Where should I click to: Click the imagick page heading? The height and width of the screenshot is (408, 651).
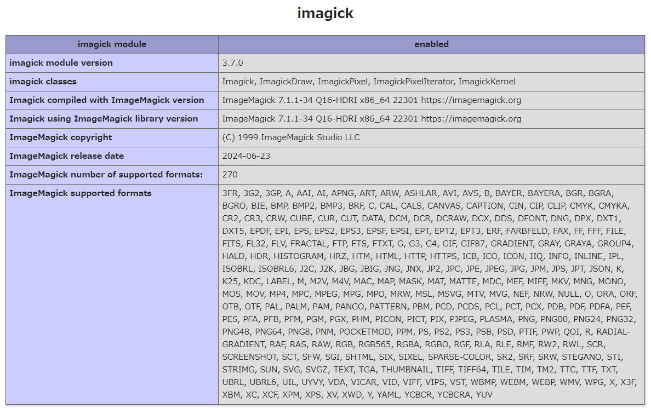coord(325,13)
